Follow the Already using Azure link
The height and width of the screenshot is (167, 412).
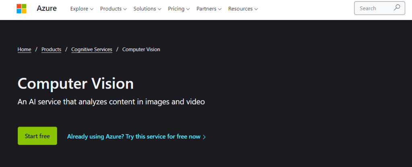pyautogui.click(x=136, y=137)
